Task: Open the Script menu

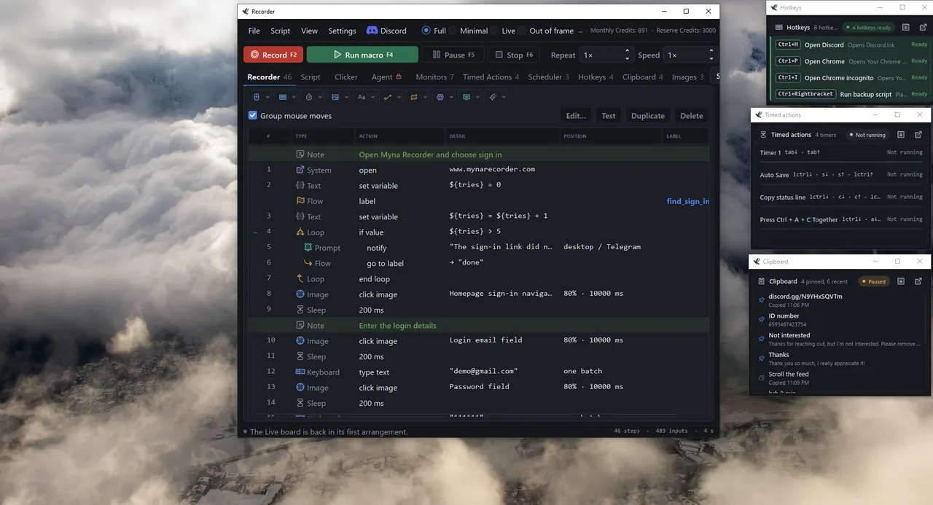Action: [280, 31]
